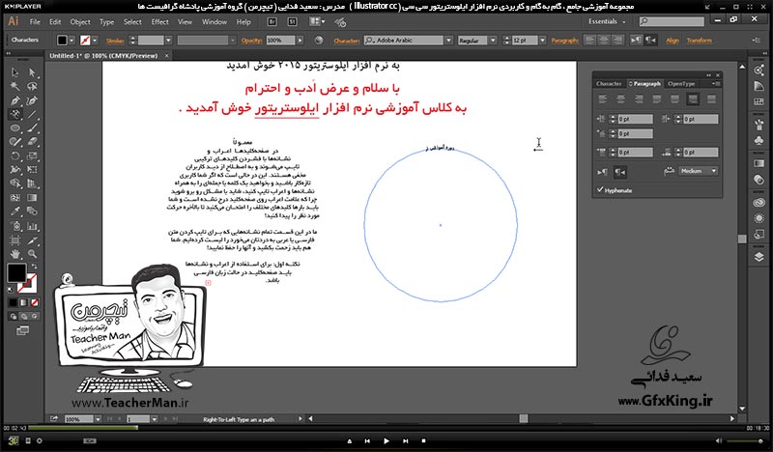Open the Type menu
The width and height of the screenshot is (773, 452).
click(x=106, y=21)
